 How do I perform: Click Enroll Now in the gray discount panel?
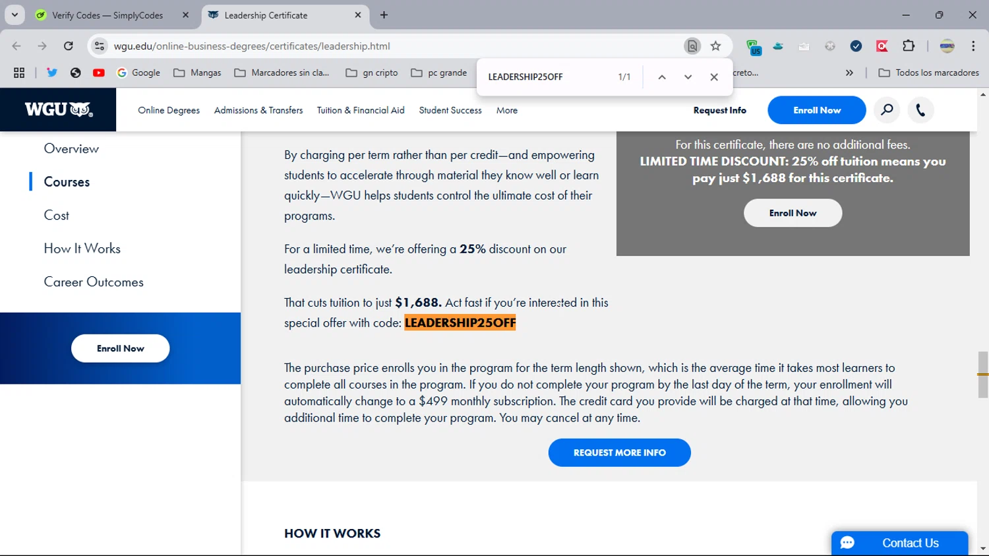point(793,213)
